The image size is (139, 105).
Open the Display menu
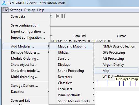[x=30, y=10]
